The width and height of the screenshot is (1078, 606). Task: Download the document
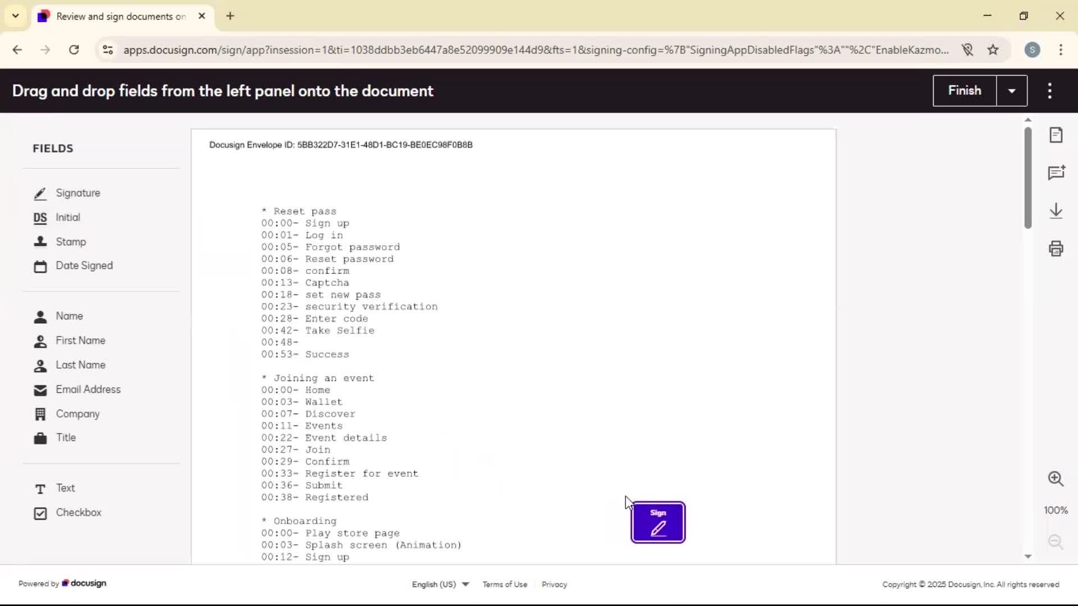pyautogui.click(x=1056, y=211)
